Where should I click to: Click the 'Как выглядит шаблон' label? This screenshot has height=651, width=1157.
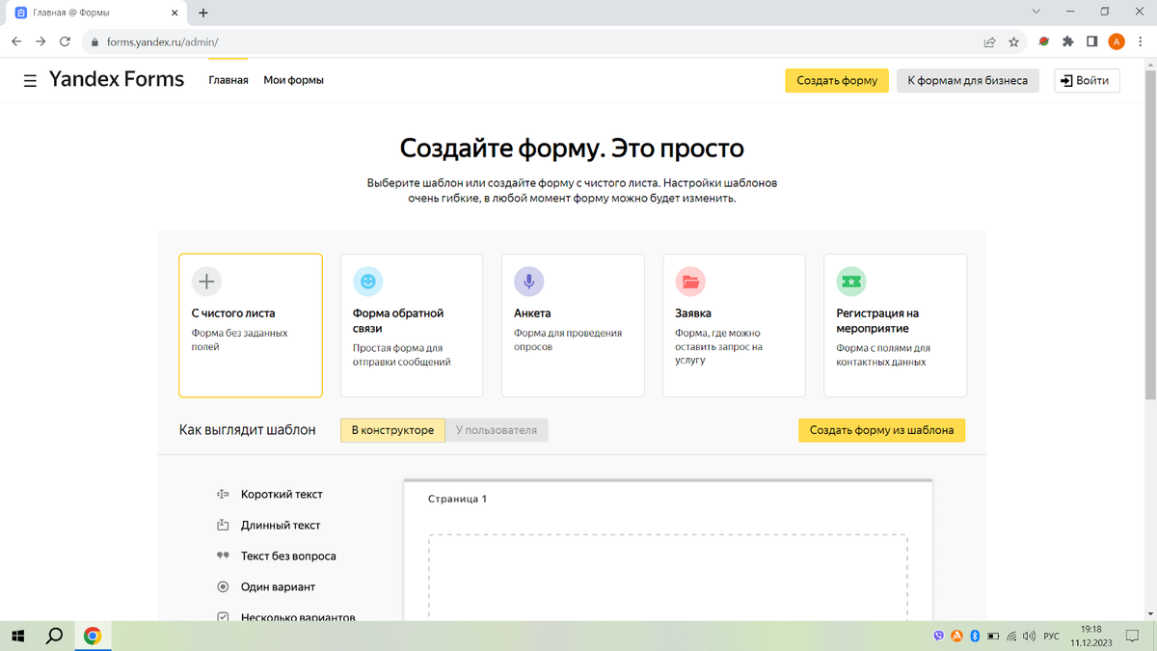248,430
